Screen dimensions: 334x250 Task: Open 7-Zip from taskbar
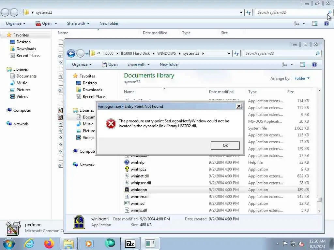pyautogui.click(x=130, y=243)
